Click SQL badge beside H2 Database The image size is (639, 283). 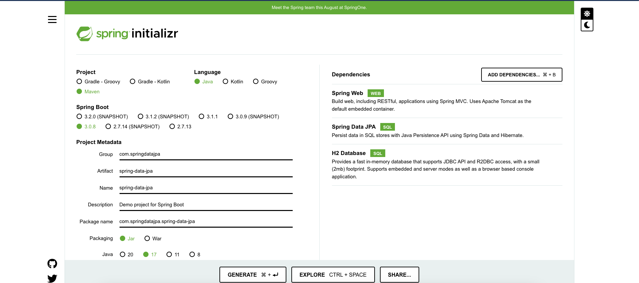[378, 153]
